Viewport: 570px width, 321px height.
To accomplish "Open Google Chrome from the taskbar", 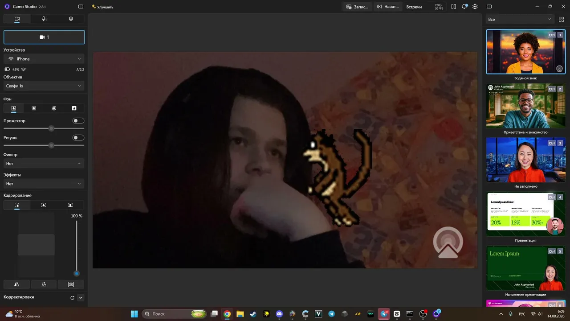I will (227, 314).
